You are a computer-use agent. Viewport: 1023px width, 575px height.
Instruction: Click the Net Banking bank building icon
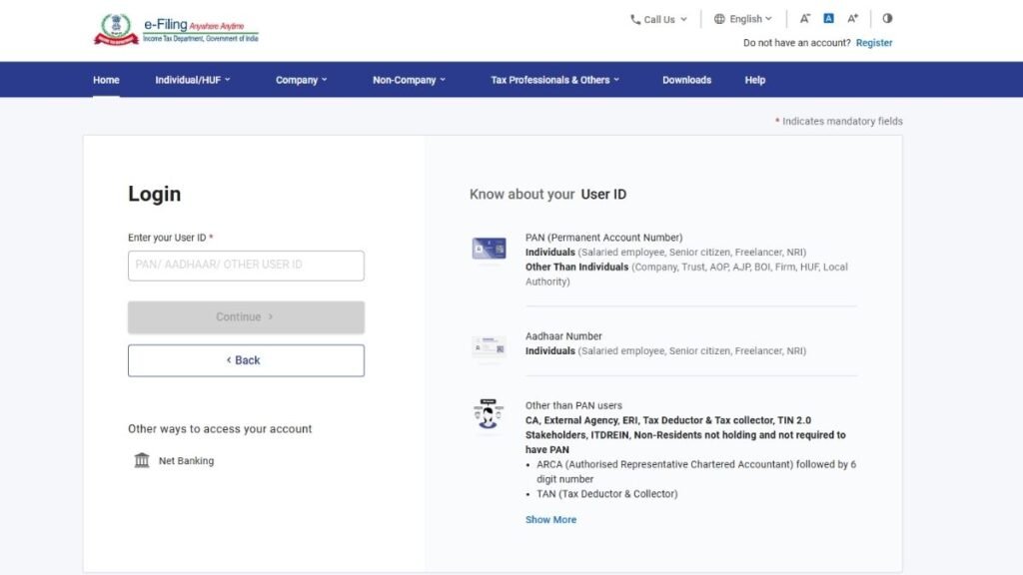(142, 460)
